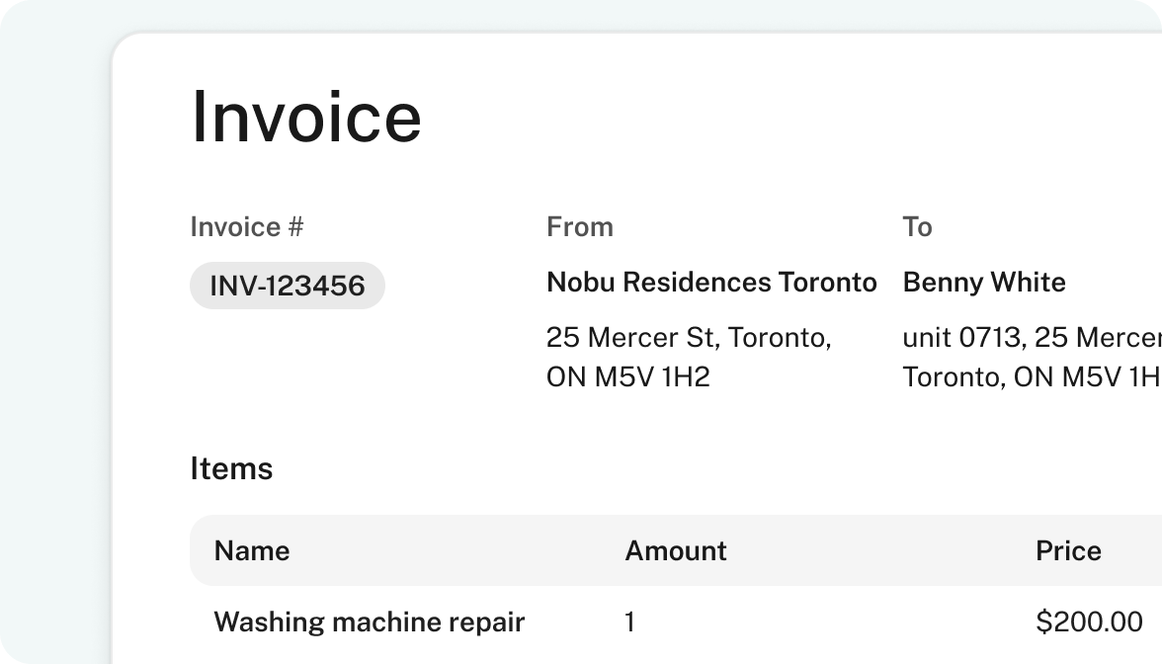Click the Name column header
This screenshot has width=1162, height=664.
(252, 550)
